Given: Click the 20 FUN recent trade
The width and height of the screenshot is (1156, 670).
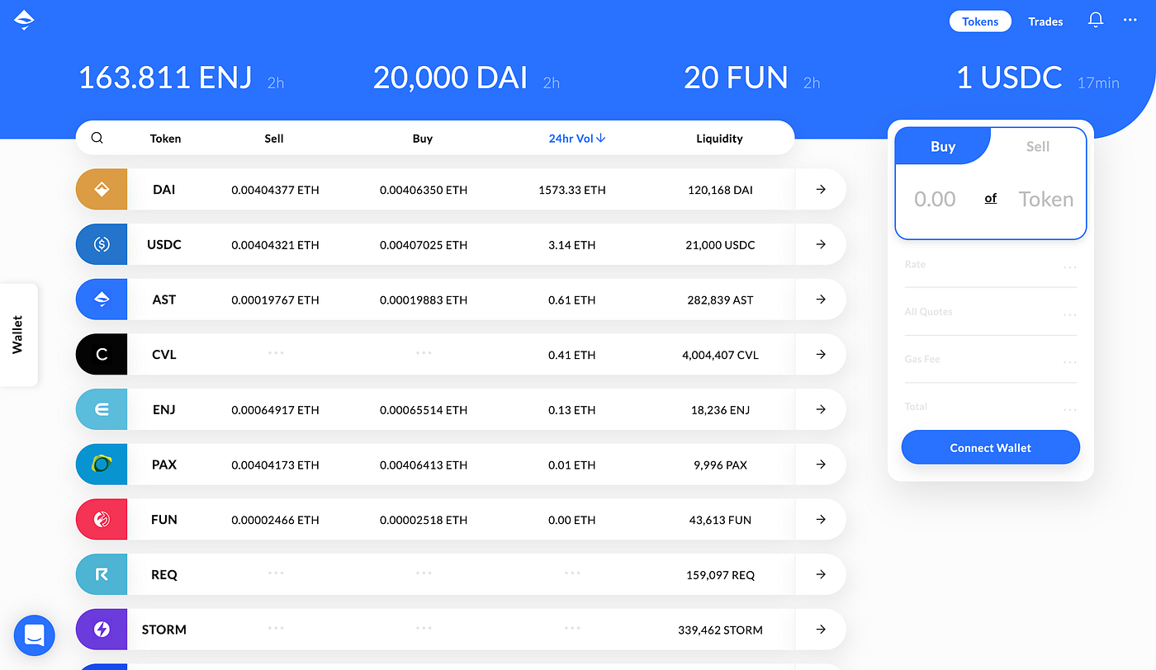Looking at the screenshot, I should point(752,78).
